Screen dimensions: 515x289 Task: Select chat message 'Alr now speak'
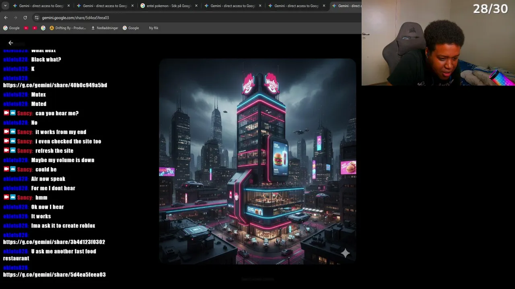click(x=48, y=179)
